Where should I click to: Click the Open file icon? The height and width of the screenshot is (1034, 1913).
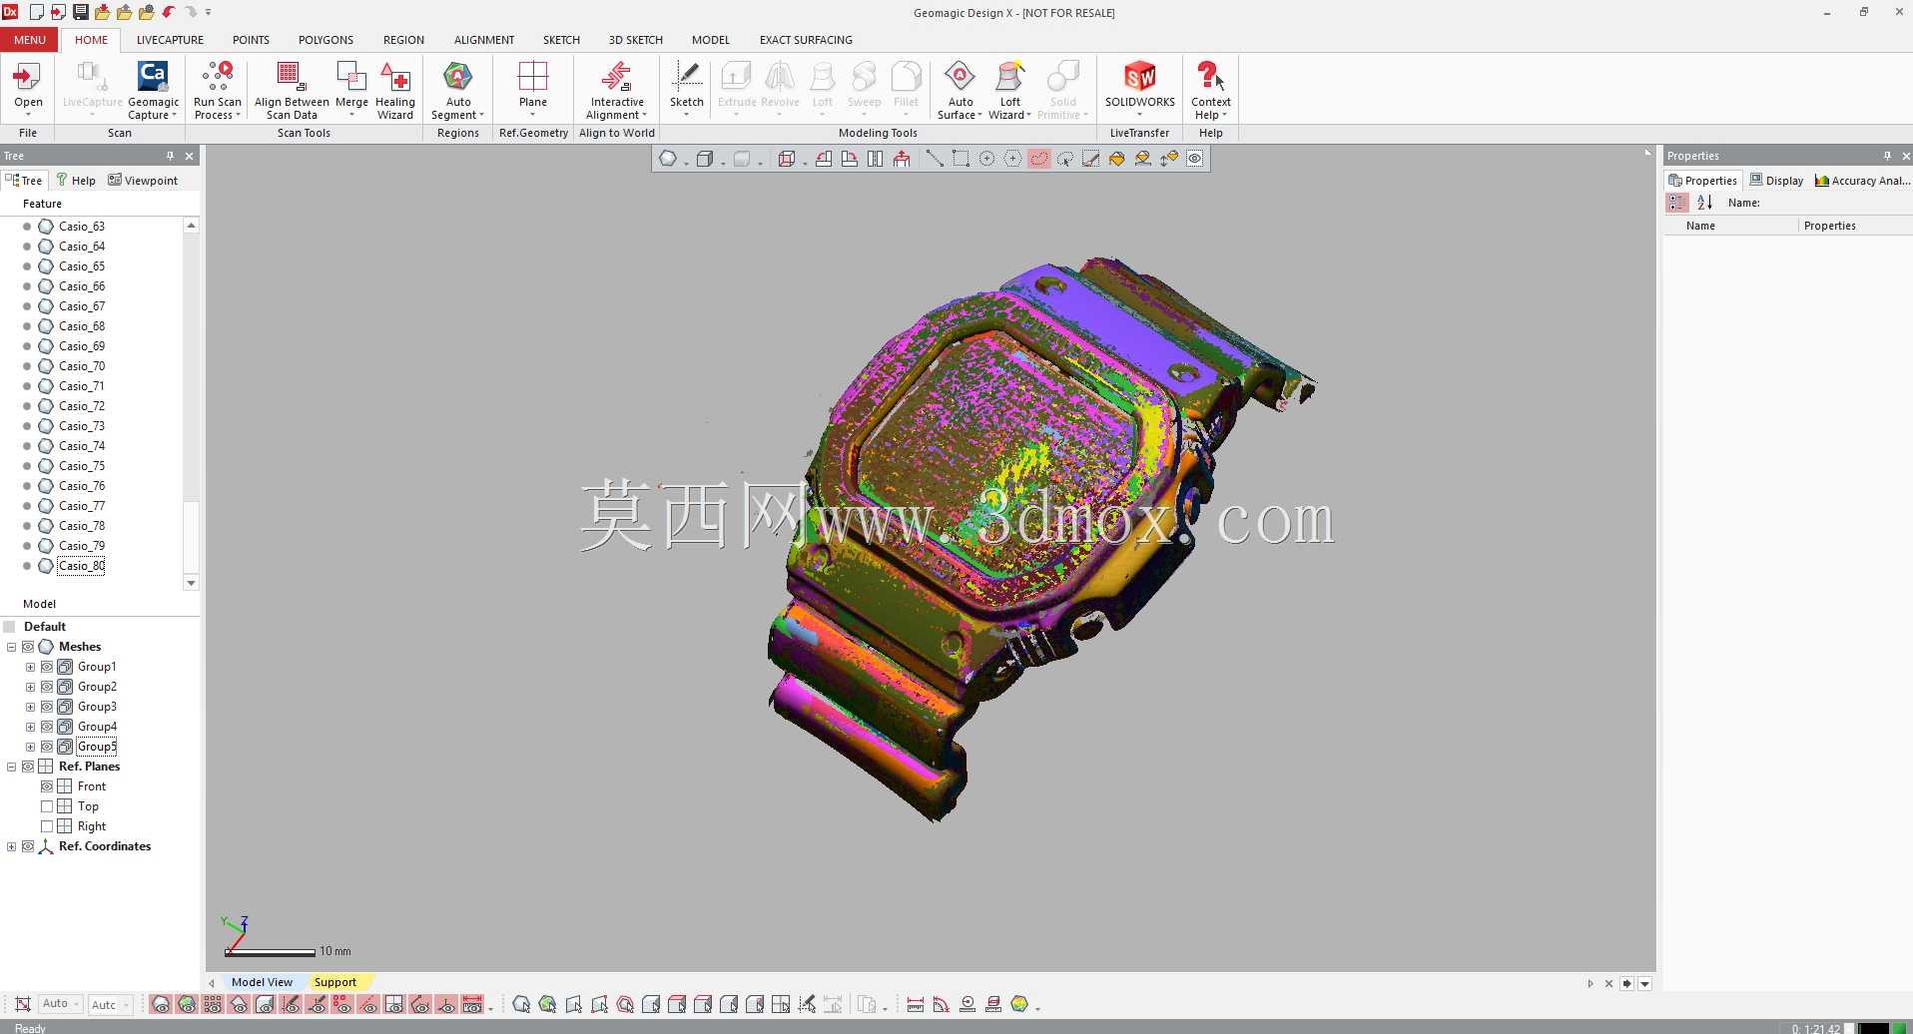click(28, 83)
